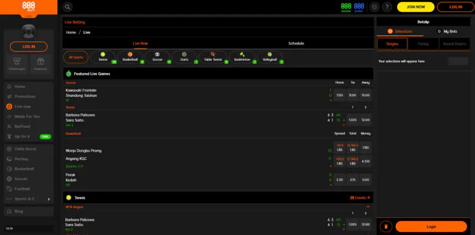This screenshot has height=235, width=475.
Task: Pick Kawasaki Frontale home odds 1.125
Action: pyautogui.click(x=340, y=95)
